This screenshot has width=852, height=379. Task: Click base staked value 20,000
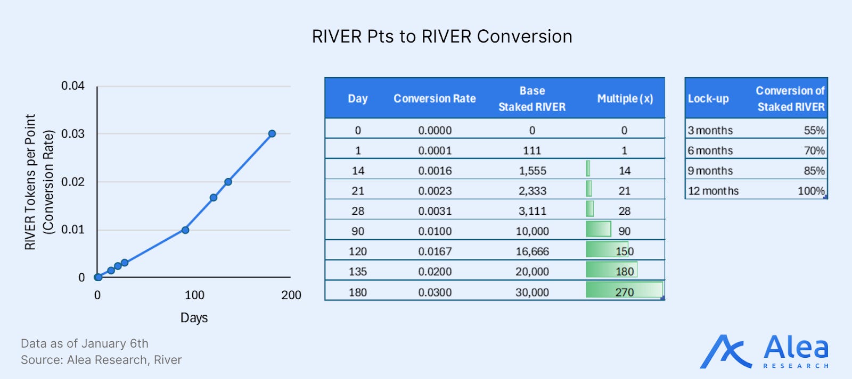pos(532,272)
